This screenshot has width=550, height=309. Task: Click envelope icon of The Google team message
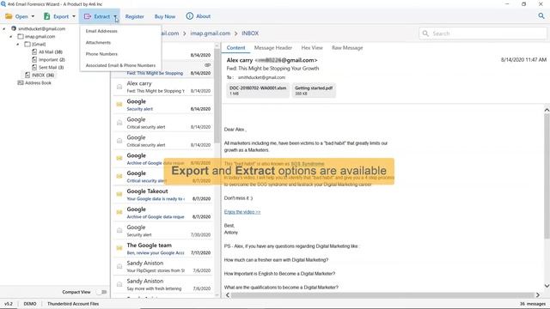click(119, 248)
